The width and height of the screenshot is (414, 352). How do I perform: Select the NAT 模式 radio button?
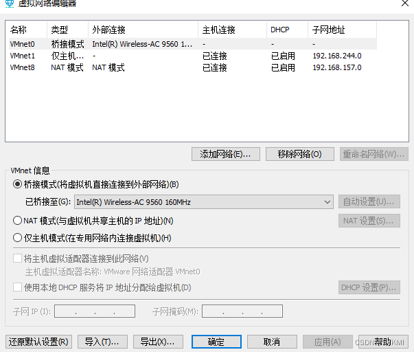tap(17, 220)
